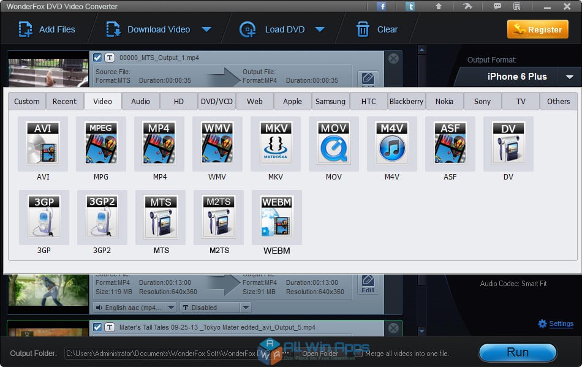Choose the WEBM format icon
The image size is (582, 367).
pos(277,218)
